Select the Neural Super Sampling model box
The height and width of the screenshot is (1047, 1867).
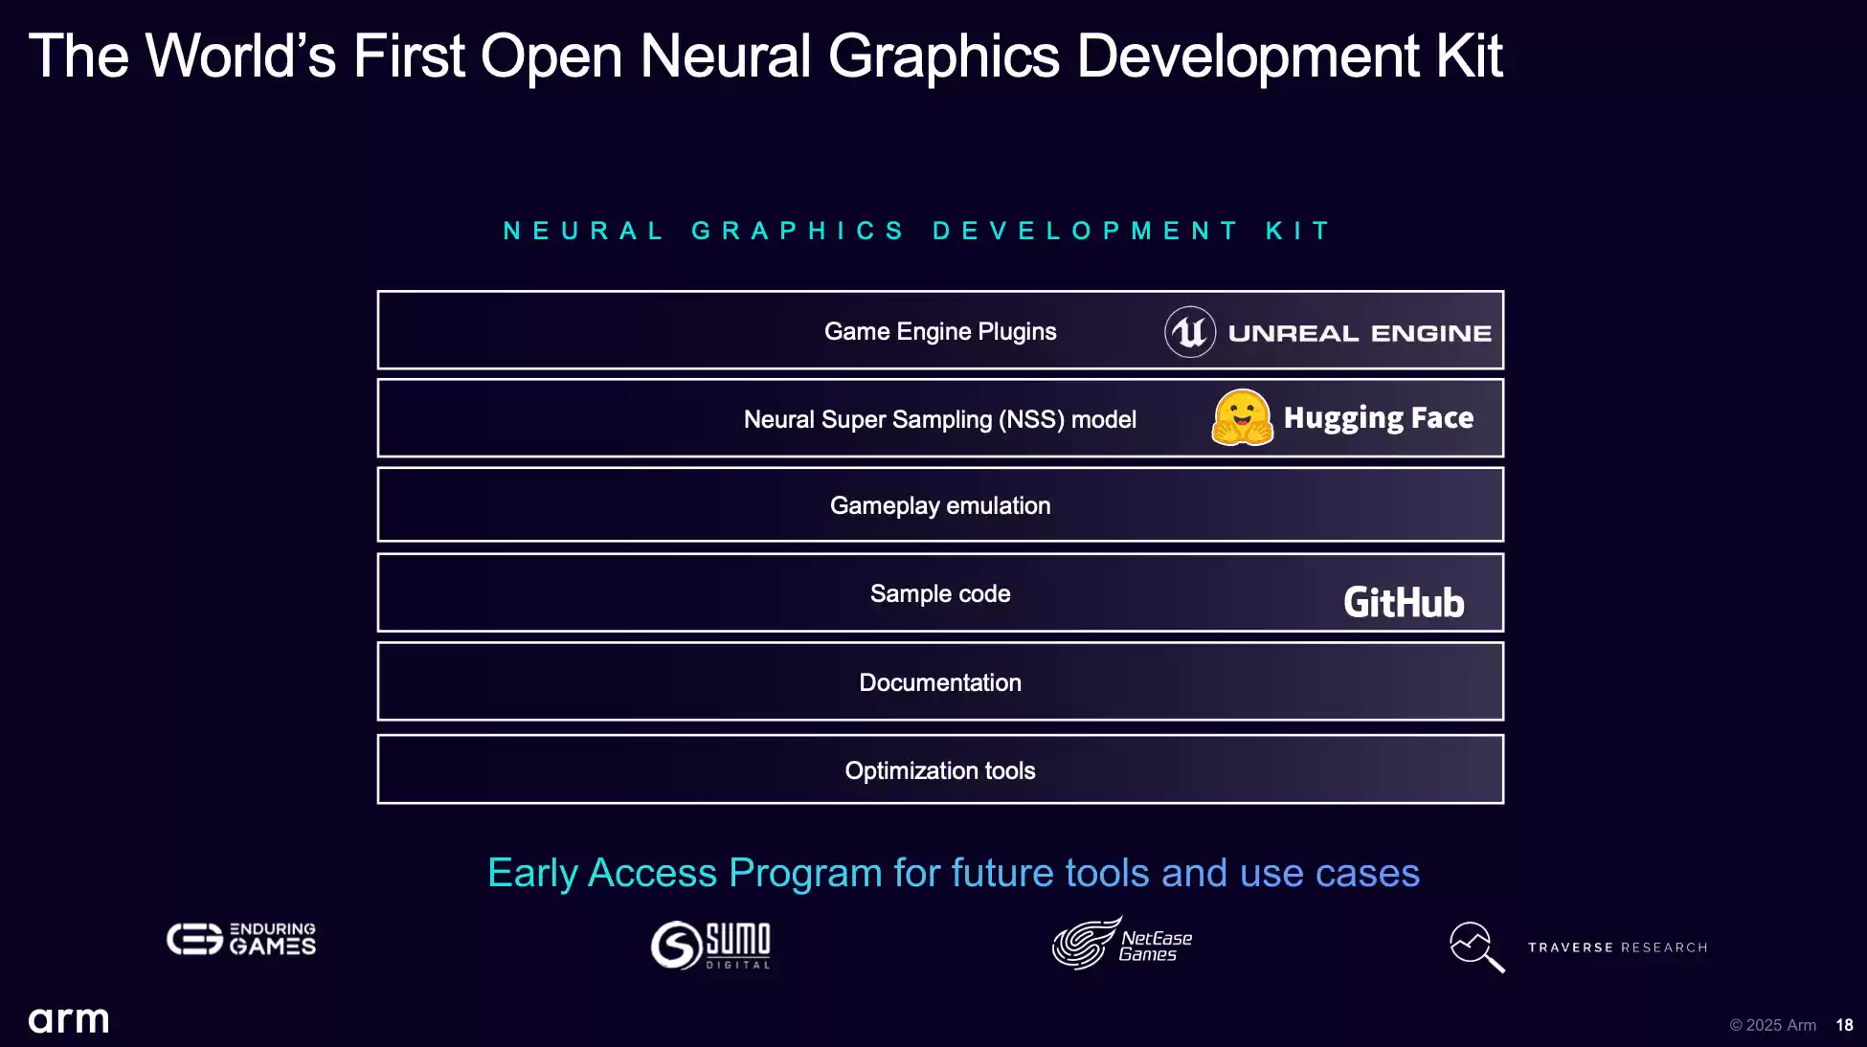(x=939, y=419)
